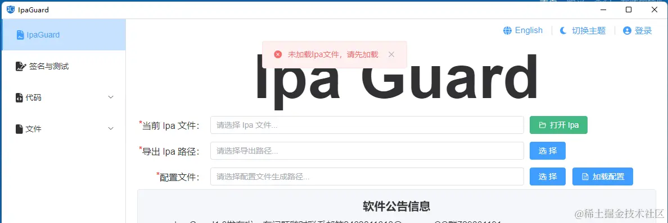The height and width of the screenshot is (223, 668).
Task: Click the error text 未加载Ipa文件，请先加载
Action: (x=333, y=54)
